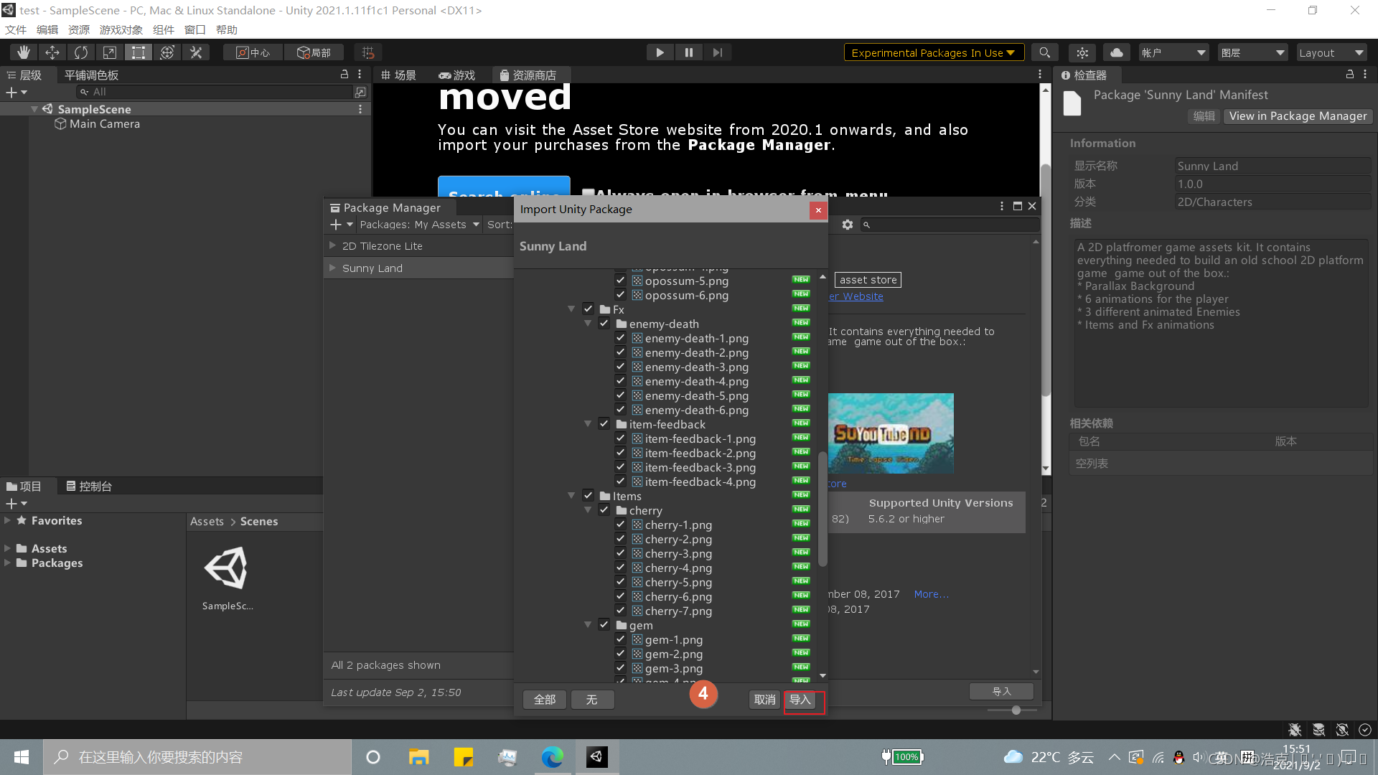This screenshot has width=1378, height=775.
Task: Uncheck cherry-4.png checkbox
Action: tap(621, 568)
